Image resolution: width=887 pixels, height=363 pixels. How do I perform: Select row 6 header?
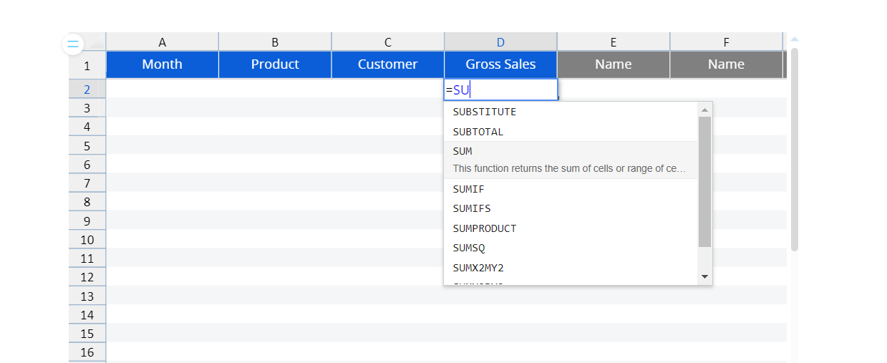point(87,165)
